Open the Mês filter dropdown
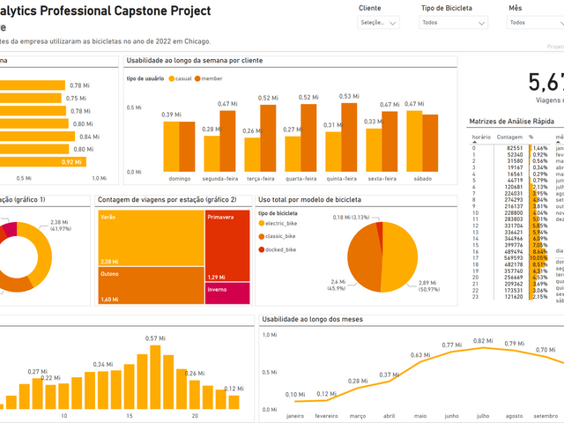This screenshot has height=423, width=564. point(536,23)
